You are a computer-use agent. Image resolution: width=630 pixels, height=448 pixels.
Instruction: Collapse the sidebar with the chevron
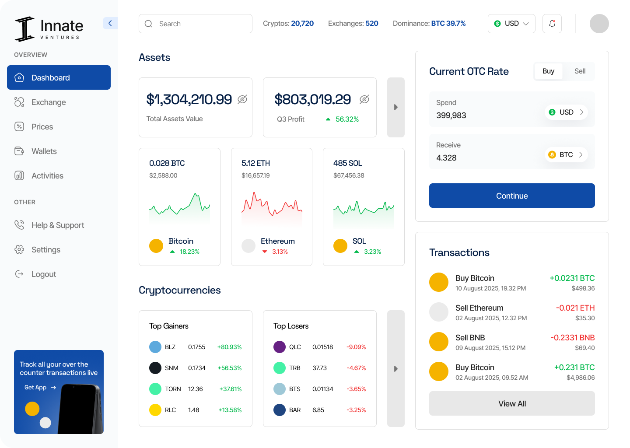pos(110,23)
